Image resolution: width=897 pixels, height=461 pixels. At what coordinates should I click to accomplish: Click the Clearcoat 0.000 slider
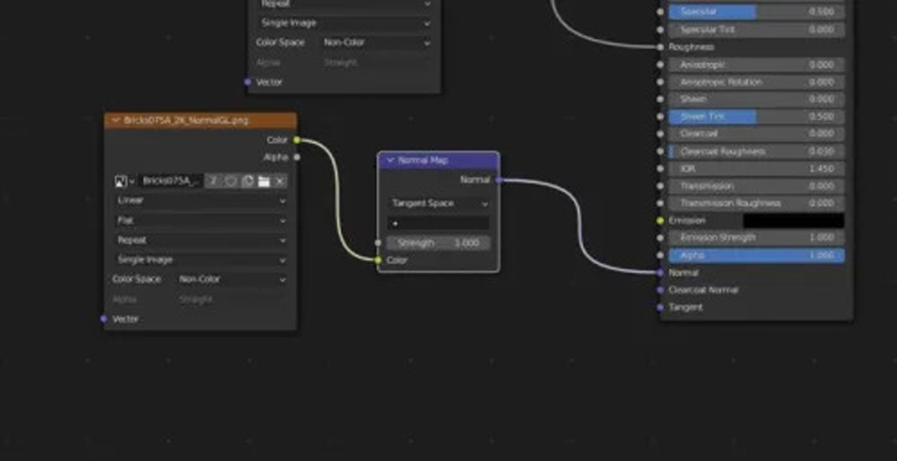point(757,134)
